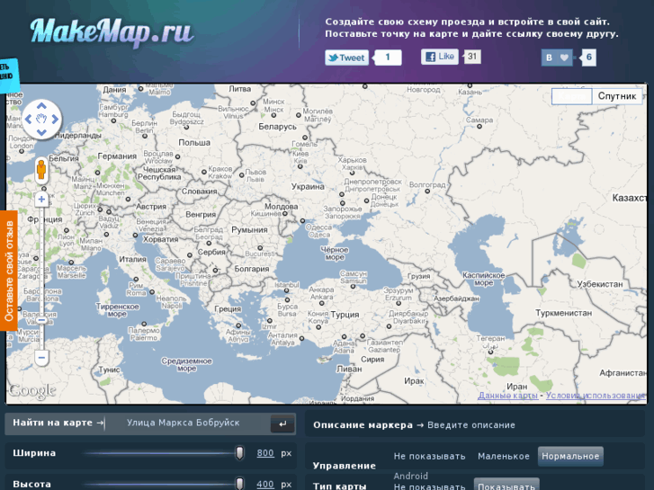Image resolution: width=654 pixels, height=490 pixels.
Task: Click the Волгоград city marker on the map
Action: tap(427, 191)
